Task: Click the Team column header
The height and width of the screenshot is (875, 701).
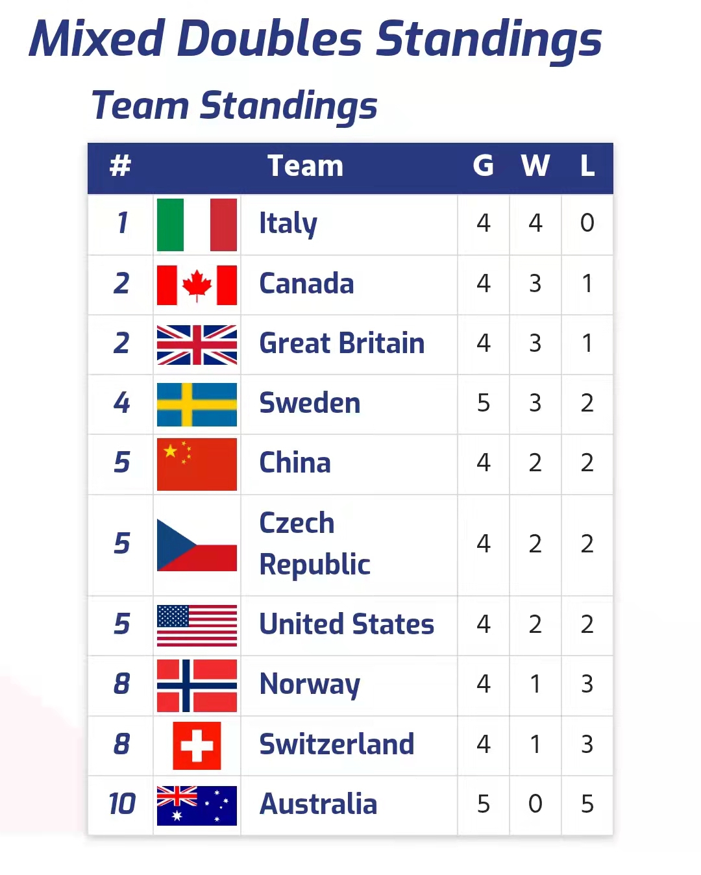Action: tap(305, 166)
